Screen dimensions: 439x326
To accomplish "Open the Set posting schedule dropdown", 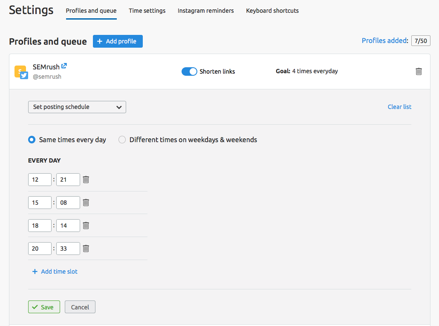I will click(x=77, y=107).
